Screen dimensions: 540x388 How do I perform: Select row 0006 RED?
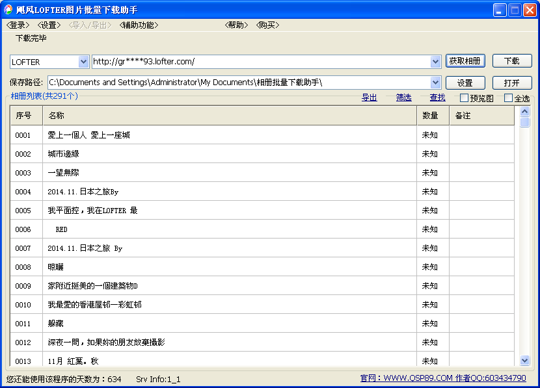coord(262,229)
